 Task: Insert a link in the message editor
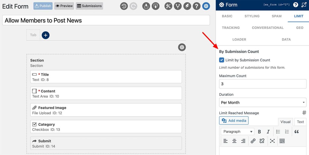point(253,141)
